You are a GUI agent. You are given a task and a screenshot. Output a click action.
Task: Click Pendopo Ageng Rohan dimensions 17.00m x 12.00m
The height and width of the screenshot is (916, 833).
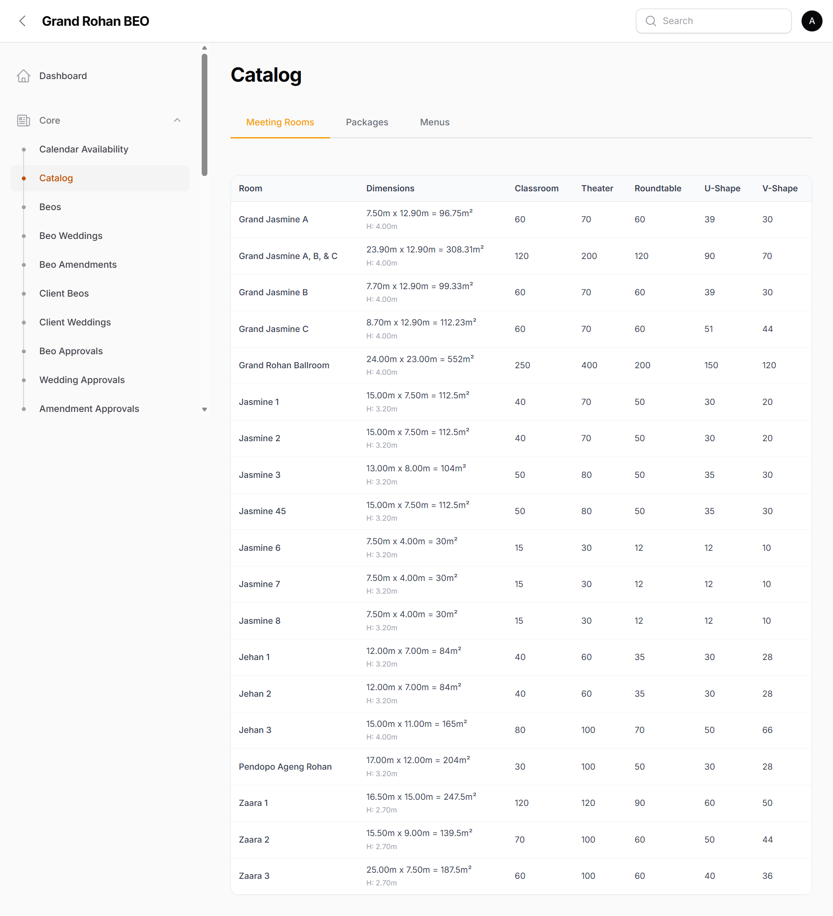coord(418,760)
